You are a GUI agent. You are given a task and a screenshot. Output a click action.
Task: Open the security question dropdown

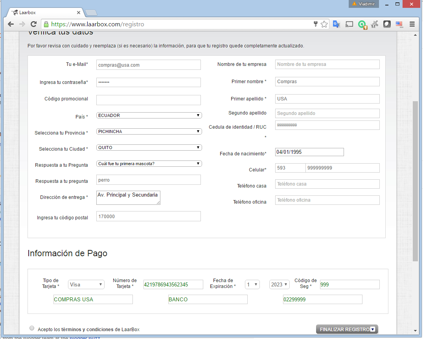click(x=149, y=164)
